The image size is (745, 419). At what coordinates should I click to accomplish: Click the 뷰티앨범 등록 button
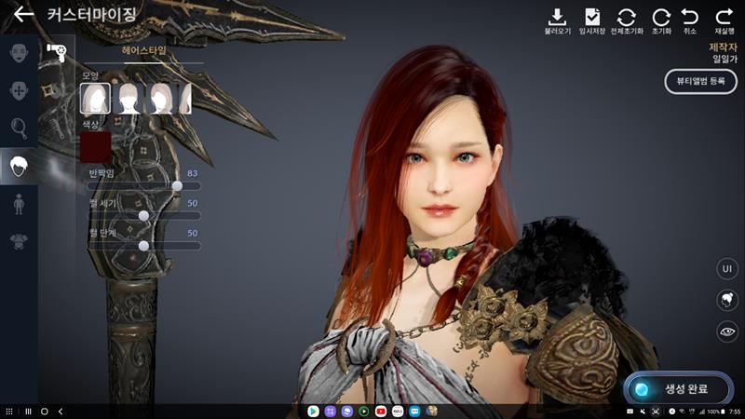click(700, 81)
